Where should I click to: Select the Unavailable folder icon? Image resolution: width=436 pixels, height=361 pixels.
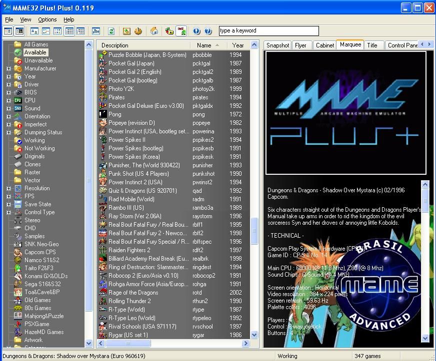pos(18,60)
